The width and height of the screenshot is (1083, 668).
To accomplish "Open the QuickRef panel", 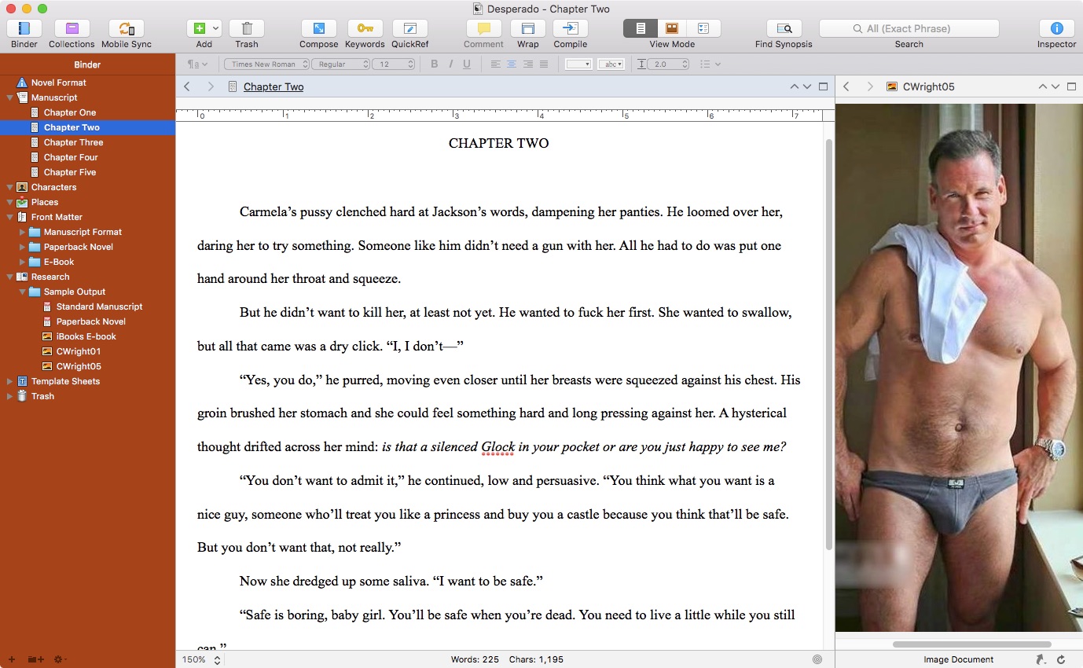I will point(409,29).
